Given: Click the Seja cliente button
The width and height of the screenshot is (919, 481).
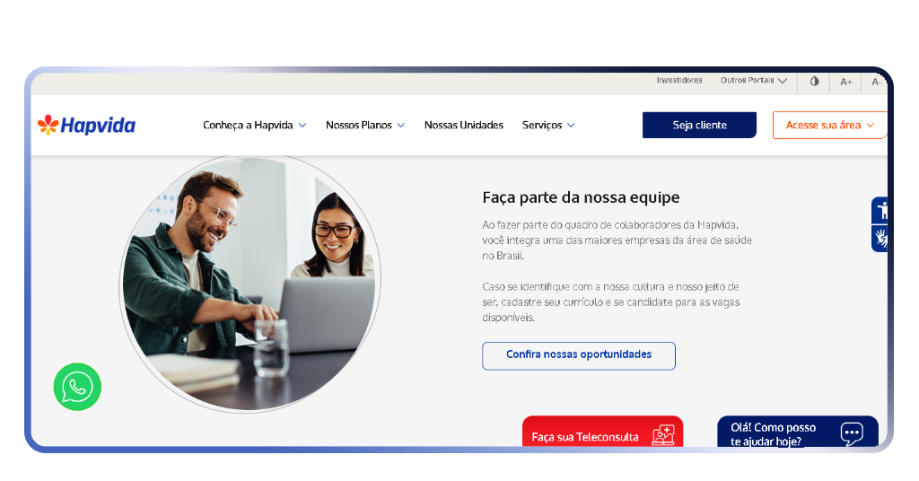Looking at the screenshot, I should coord(699,125).
